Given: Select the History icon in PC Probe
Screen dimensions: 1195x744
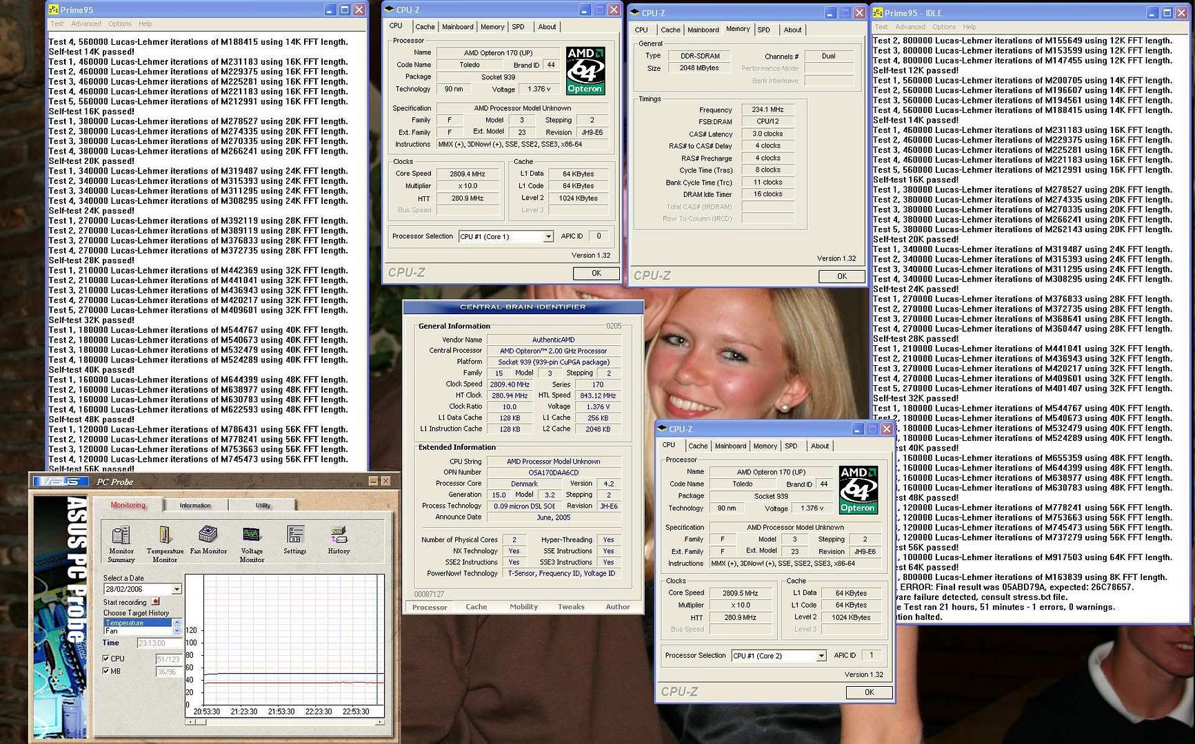Looking at the screenshot, I should click(x=339, y=535).
